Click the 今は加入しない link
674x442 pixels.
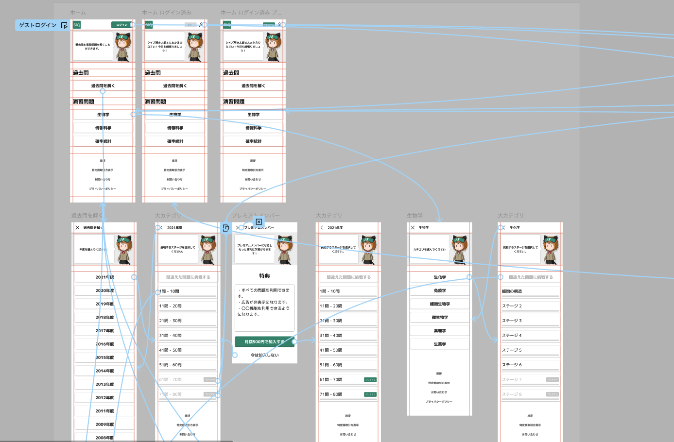point(264,355)
